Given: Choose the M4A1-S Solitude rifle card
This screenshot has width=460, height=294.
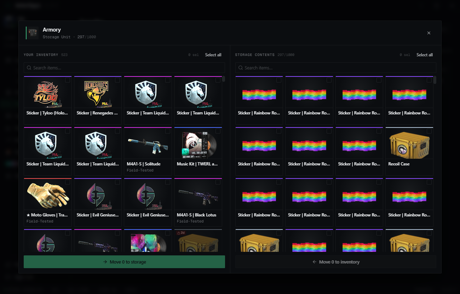Looking at the screenshot, I should coord(148,151).
